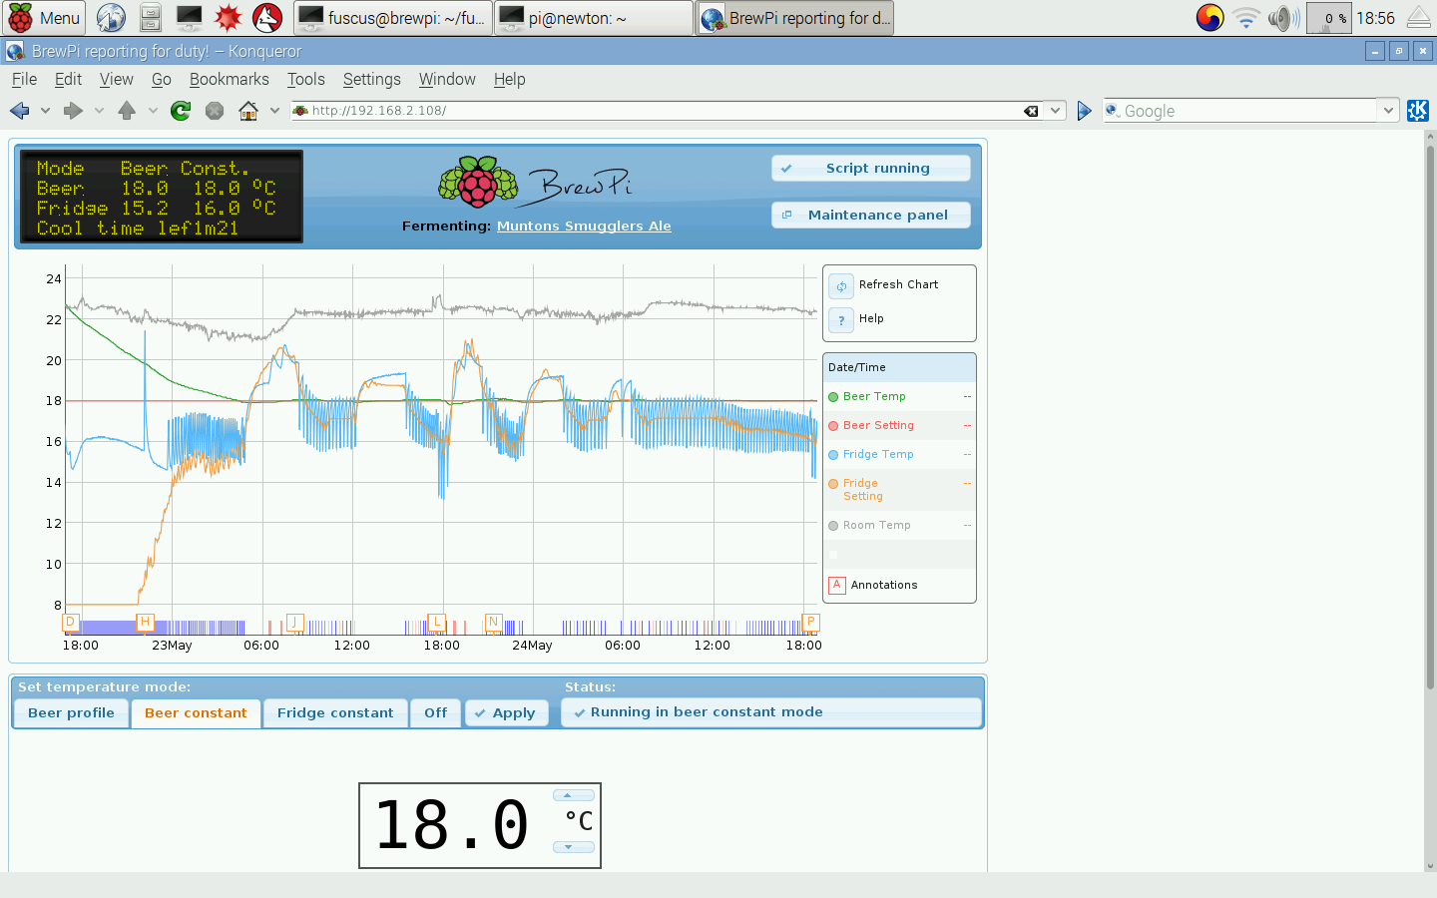This screenshot has height=898, width=1437.
Task: Click the CPU usage monitor in tray
Action: click(1328, 18)
